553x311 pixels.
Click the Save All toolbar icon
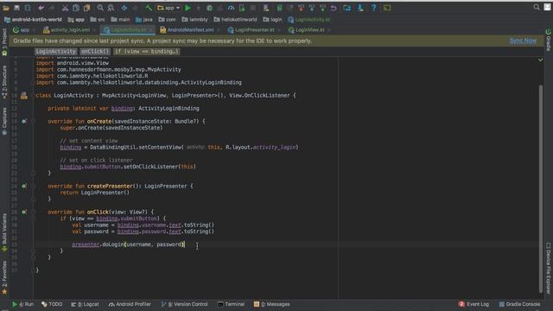(16, 8)
